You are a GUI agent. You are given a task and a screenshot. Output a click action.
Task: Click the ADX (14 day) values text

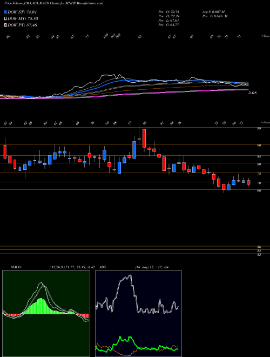151,267
